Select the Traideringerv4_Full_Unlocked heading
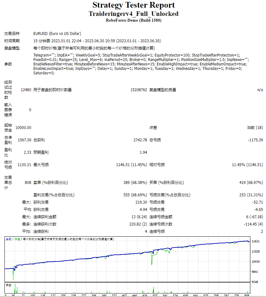This screenshot has width=266, height=297. pyautogui.click(x=133, y=14)
